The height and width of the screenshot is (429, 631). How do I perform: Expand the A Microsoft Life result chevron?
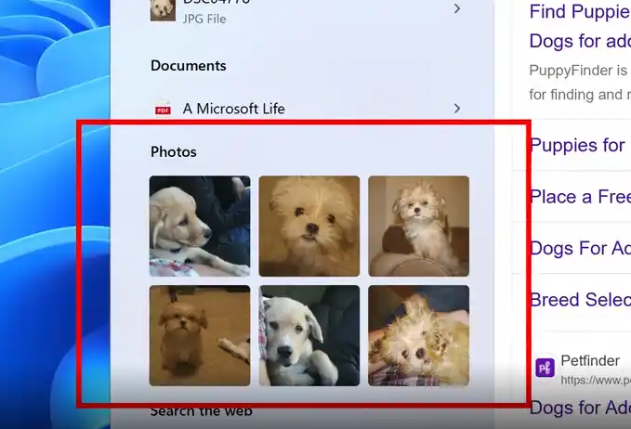456,108
